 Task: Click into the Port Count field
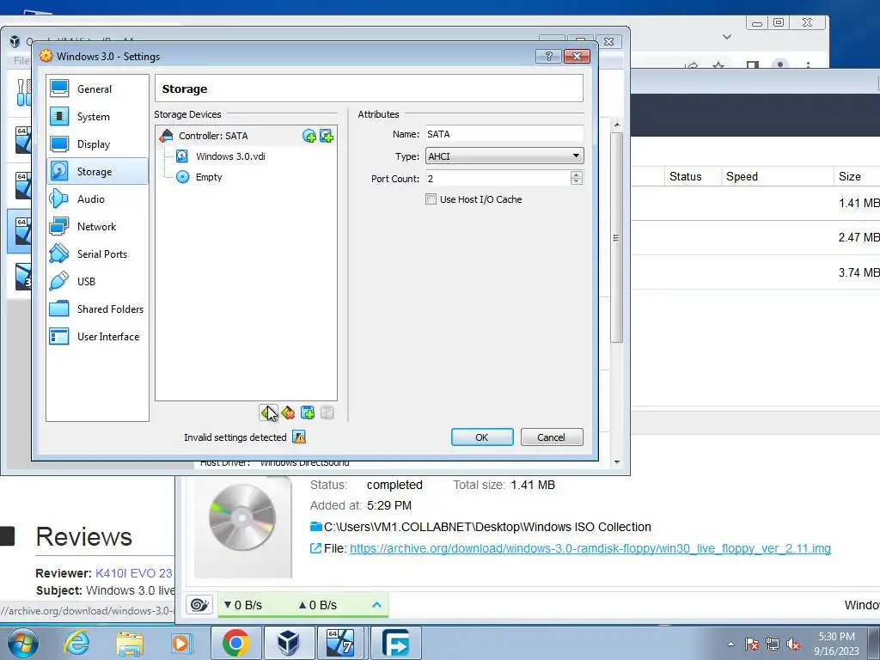(498, 179)
